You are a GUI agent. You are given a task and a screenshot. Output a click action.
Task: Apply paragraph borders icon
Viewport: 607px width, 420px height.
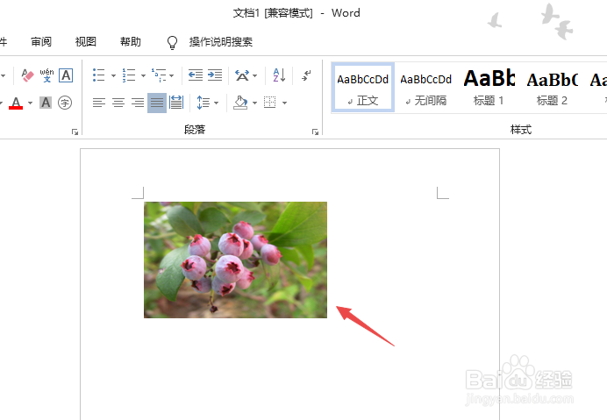(270, 103)
